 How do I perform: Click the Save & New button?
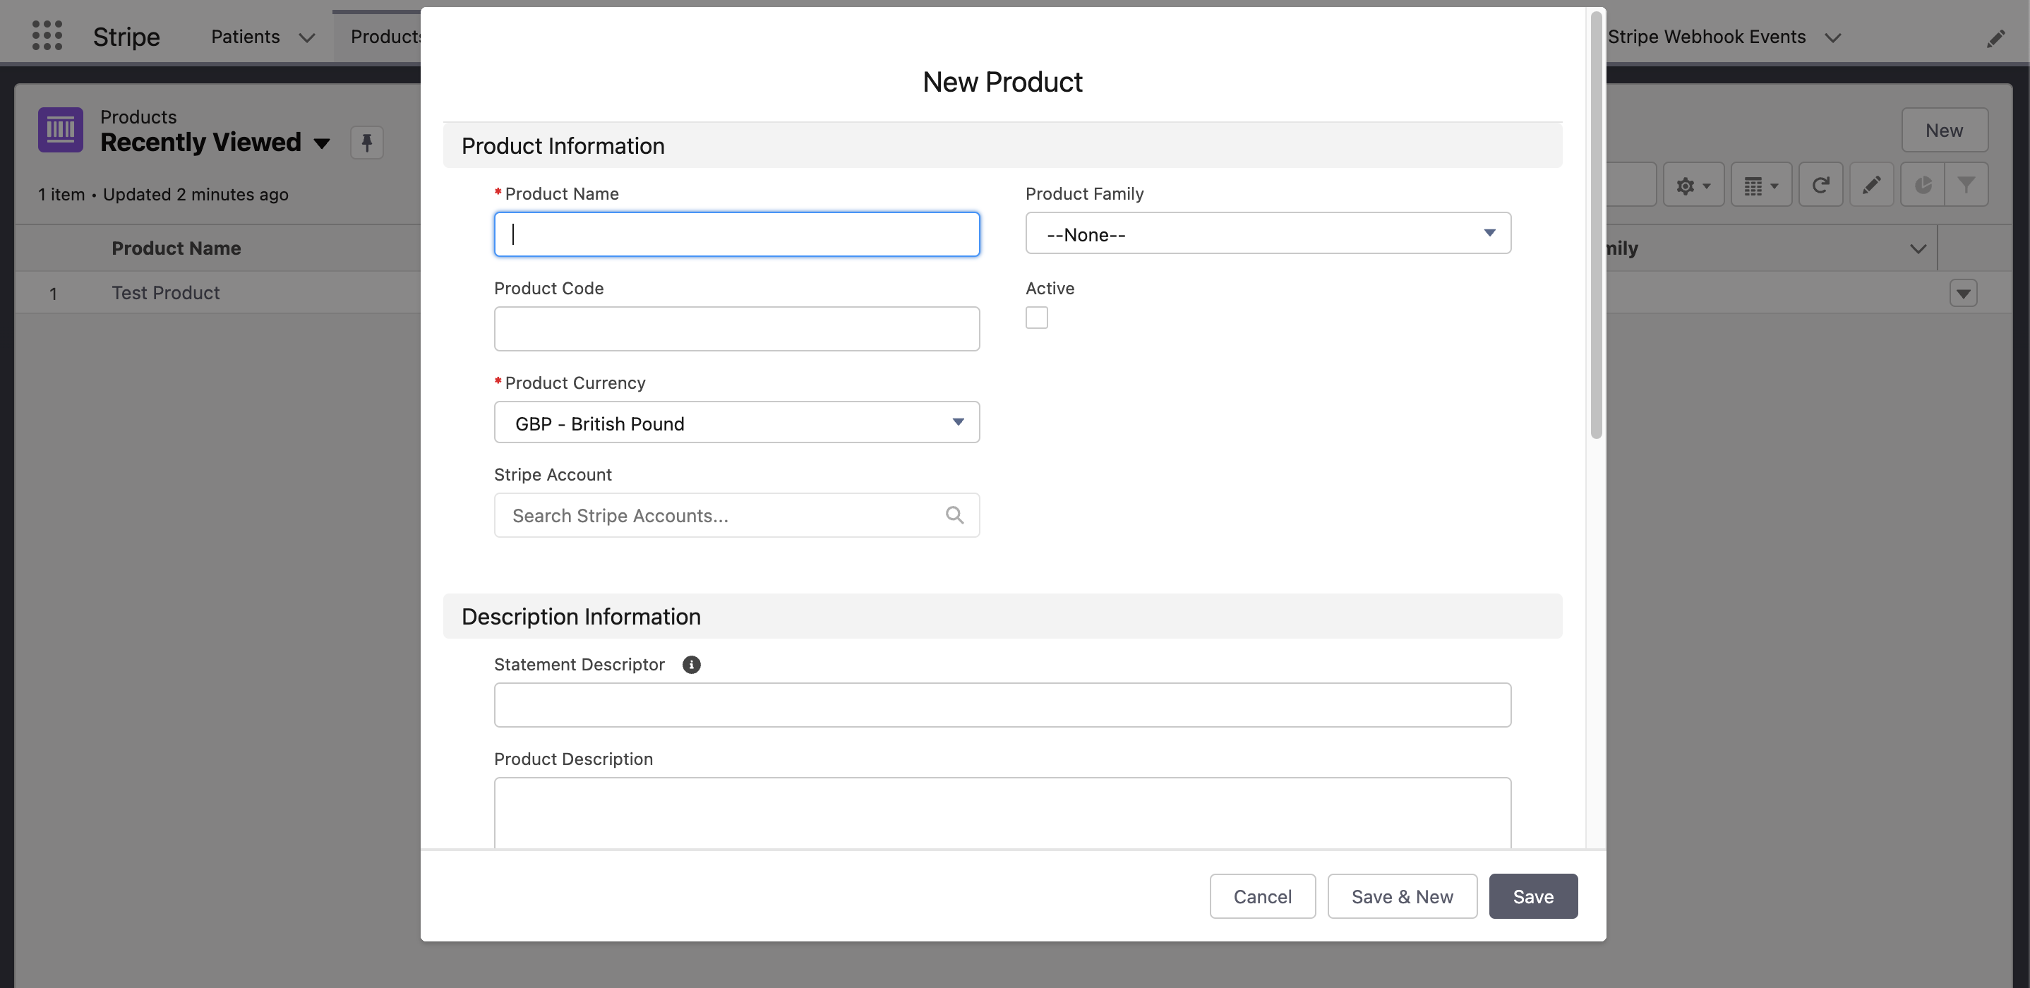1401,896
